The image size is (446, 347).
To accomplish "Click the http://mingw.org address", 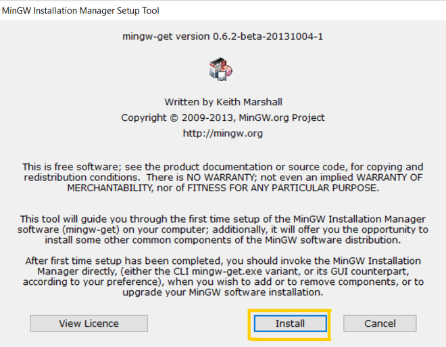I will [222, 133].
